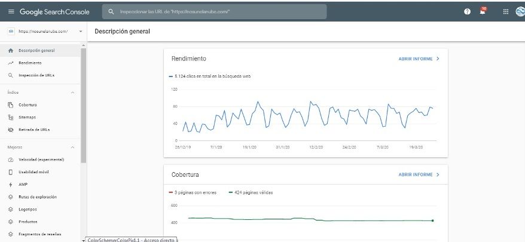Open Cobertura from the sidebar
Viewport: 525px width, 242px height.
(x=40, y=105)
